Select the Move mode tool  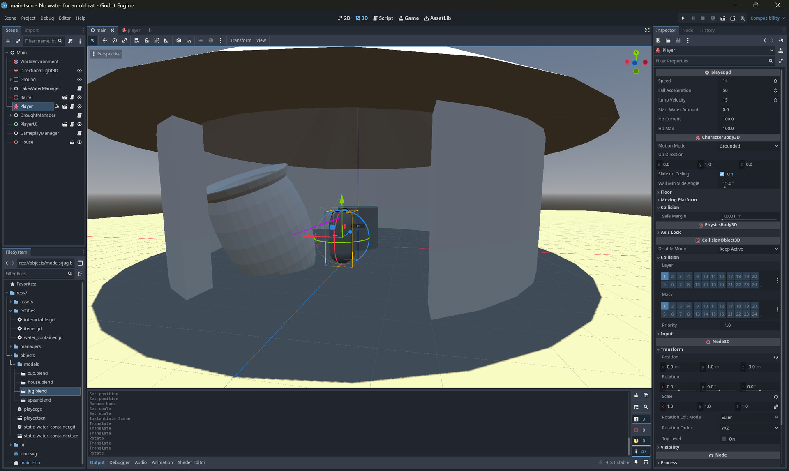coord(104,40)
